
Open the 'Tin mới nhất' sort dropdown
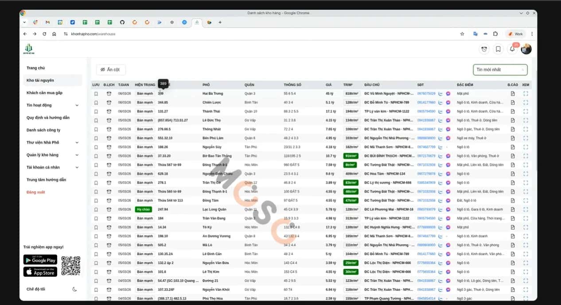coord(500,69)
